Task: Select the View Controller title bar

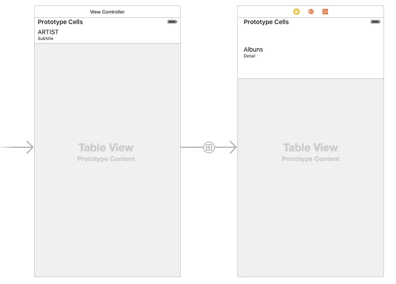Action: pos(107,12)
